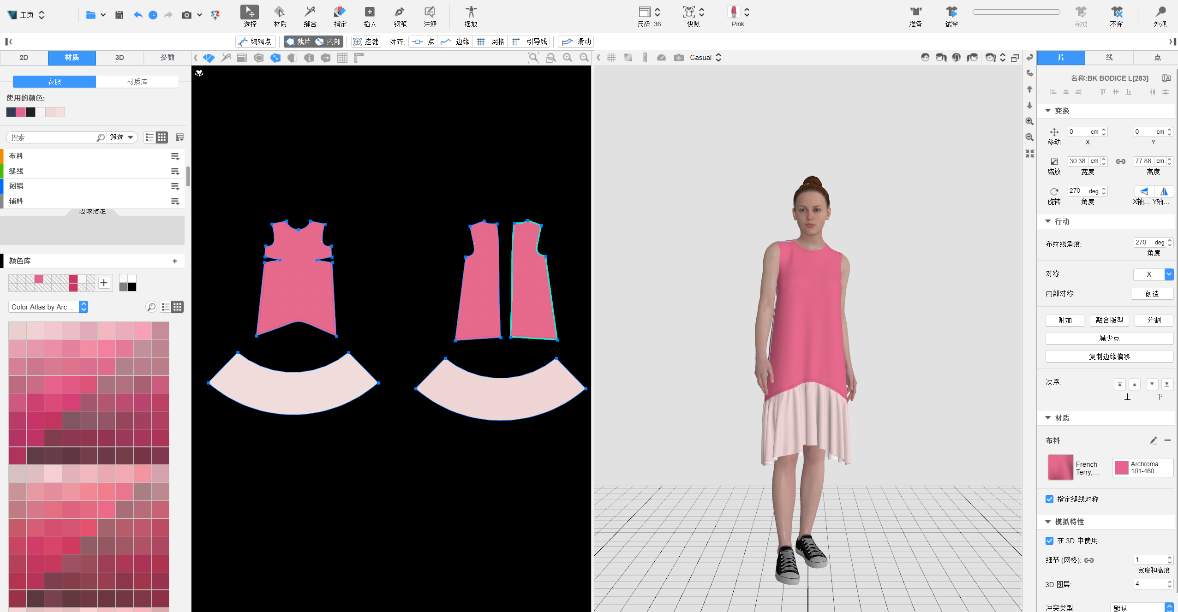The image size is (1178, 612).
Task: Click the 分割 split button
Action: 1154,320
